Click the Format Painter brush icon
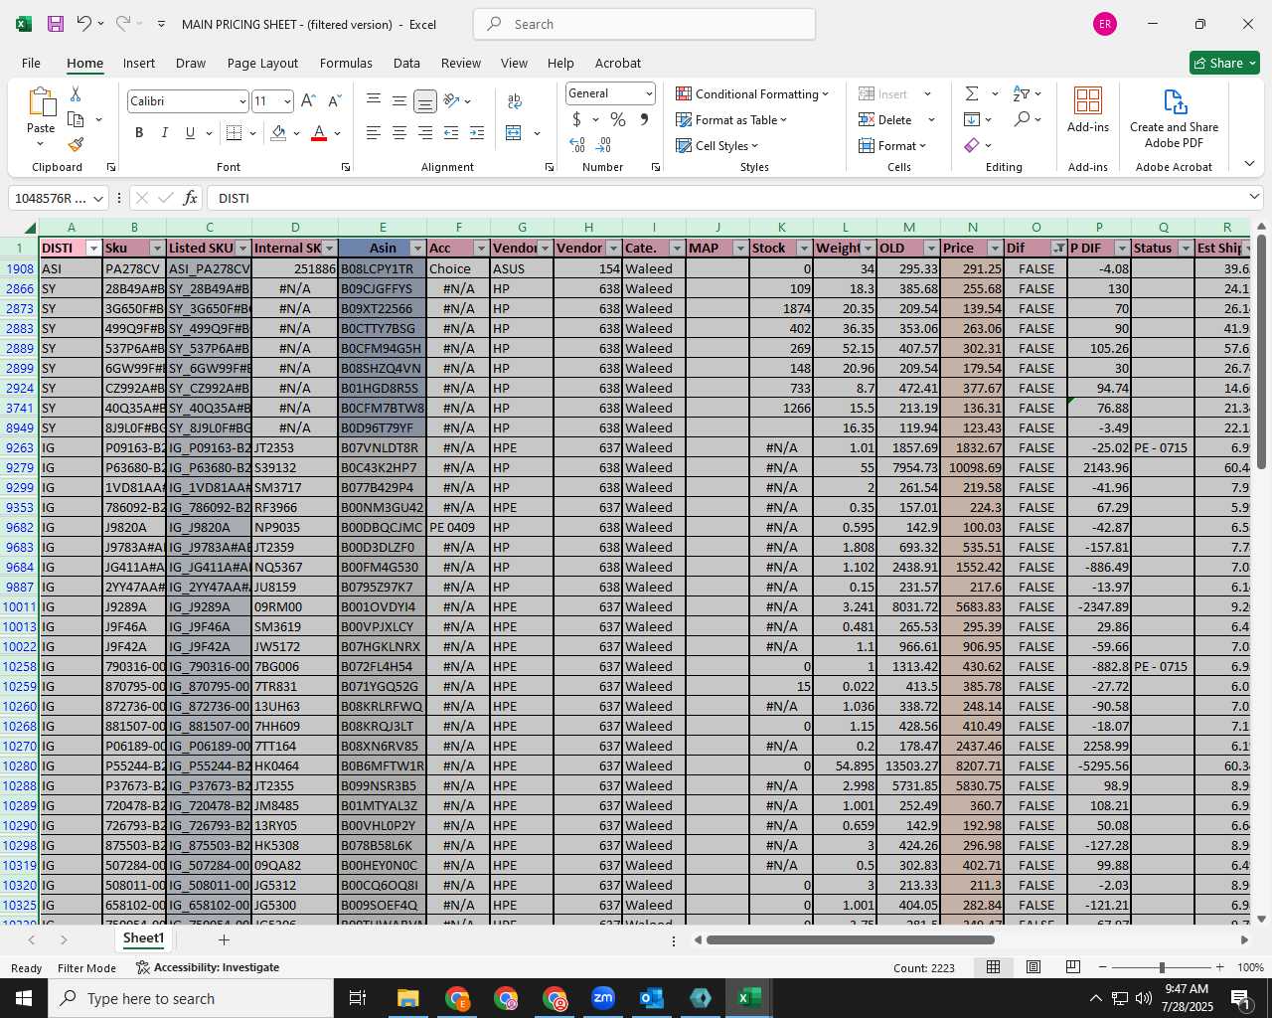The image size is (1272, 1018). [76, 144]
